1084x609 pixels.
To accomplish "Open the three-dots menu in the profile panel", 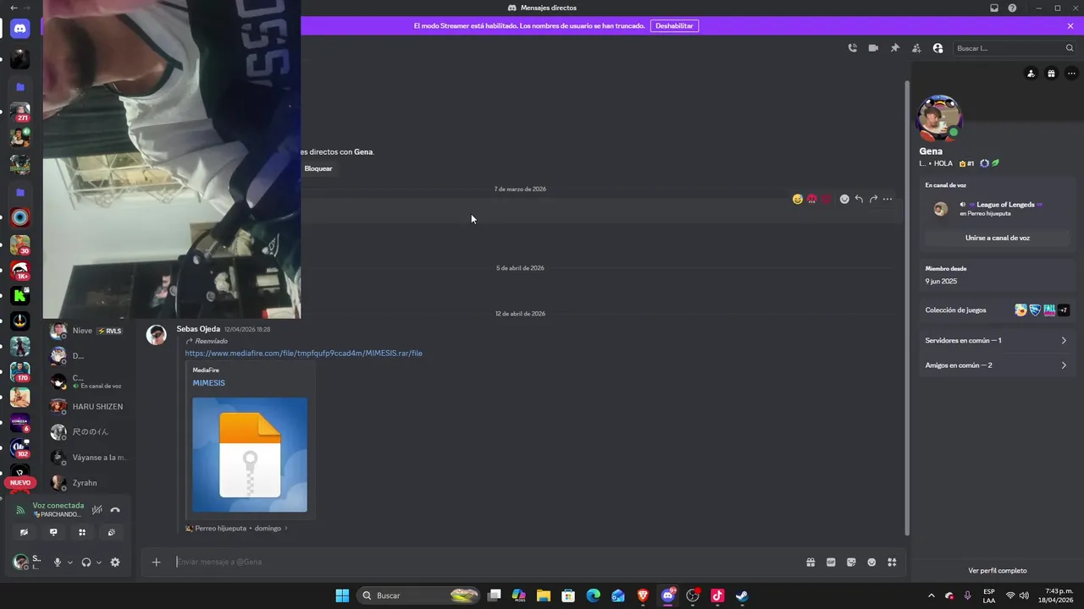I will (x=1071, y=74).
